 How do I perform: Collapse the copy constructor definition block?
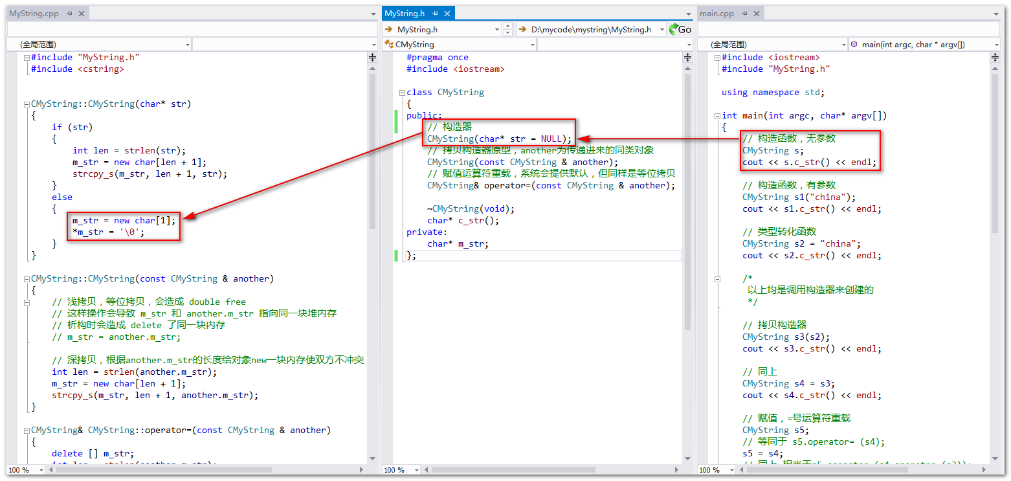tap(26, 279)
